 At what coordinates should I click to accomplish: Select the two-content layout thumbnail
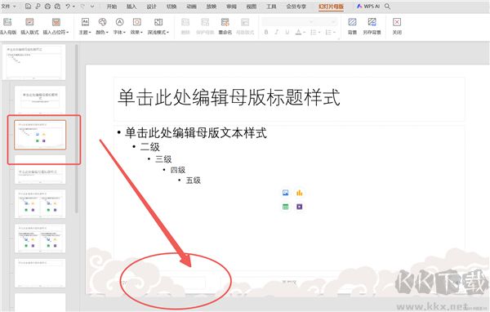40,204
